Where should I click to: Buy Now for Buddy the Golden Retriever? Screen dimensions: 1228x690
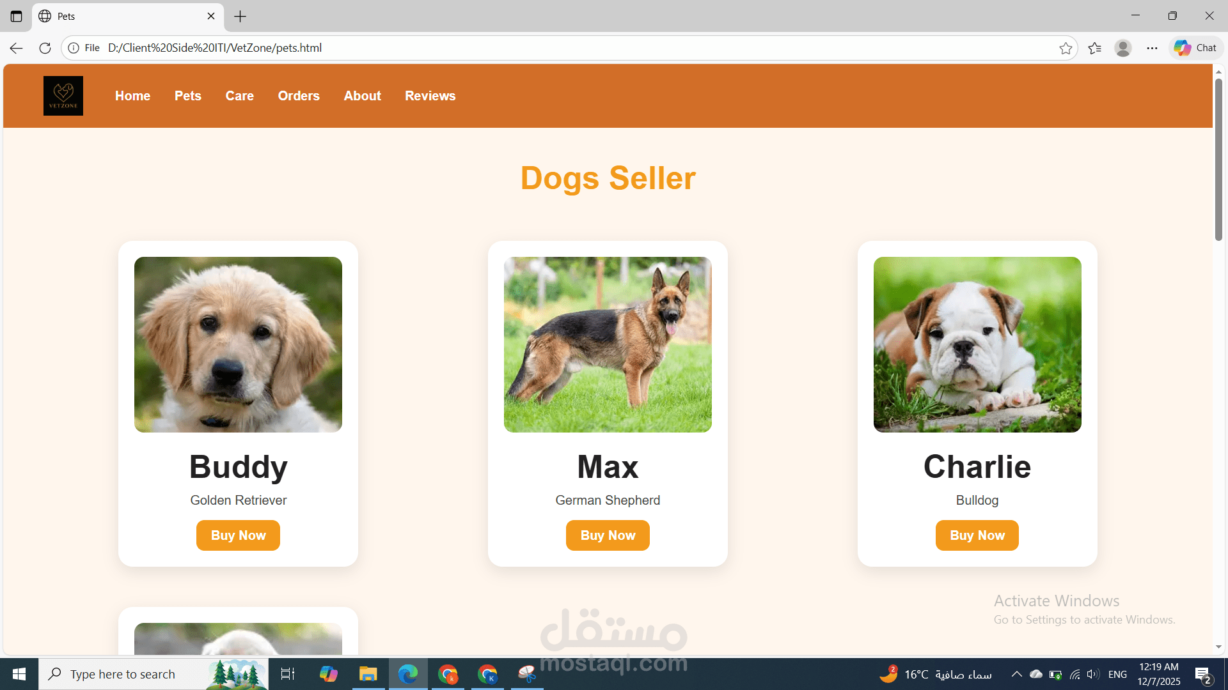[238, 535]
